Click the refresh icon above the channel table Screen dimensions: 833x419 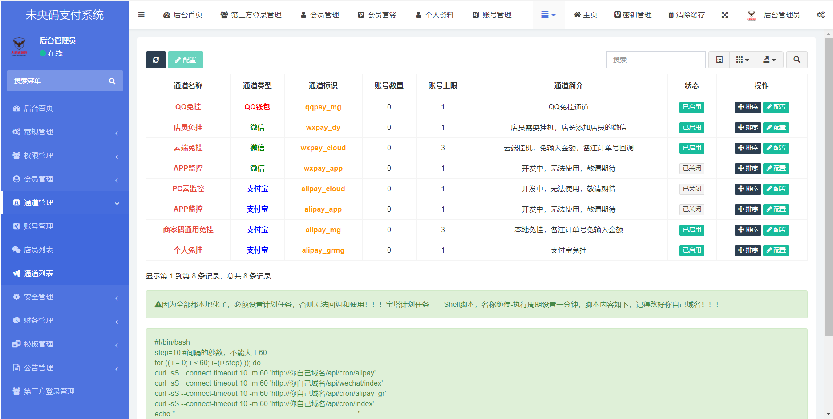tap(156, 60)
